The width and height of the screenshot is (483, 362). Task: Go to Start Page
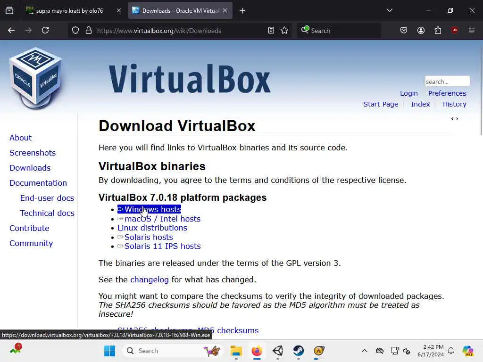pos(381,104)
